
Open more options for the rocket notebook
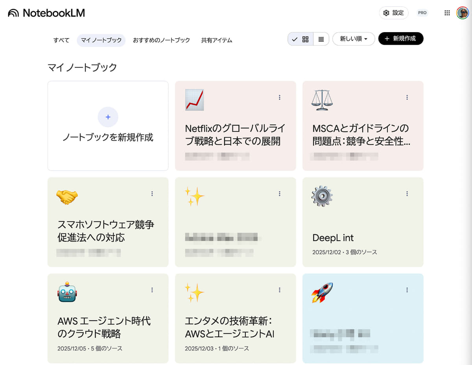[x=407, y=290]
